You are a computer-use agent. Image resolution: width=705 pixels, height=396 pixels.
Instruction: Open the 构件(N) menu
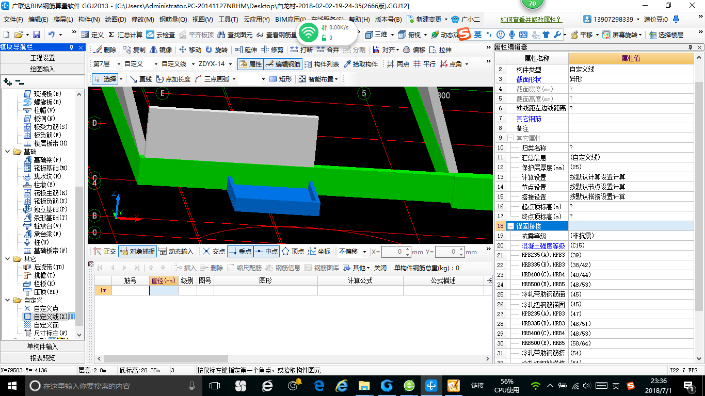click(89, 20)
